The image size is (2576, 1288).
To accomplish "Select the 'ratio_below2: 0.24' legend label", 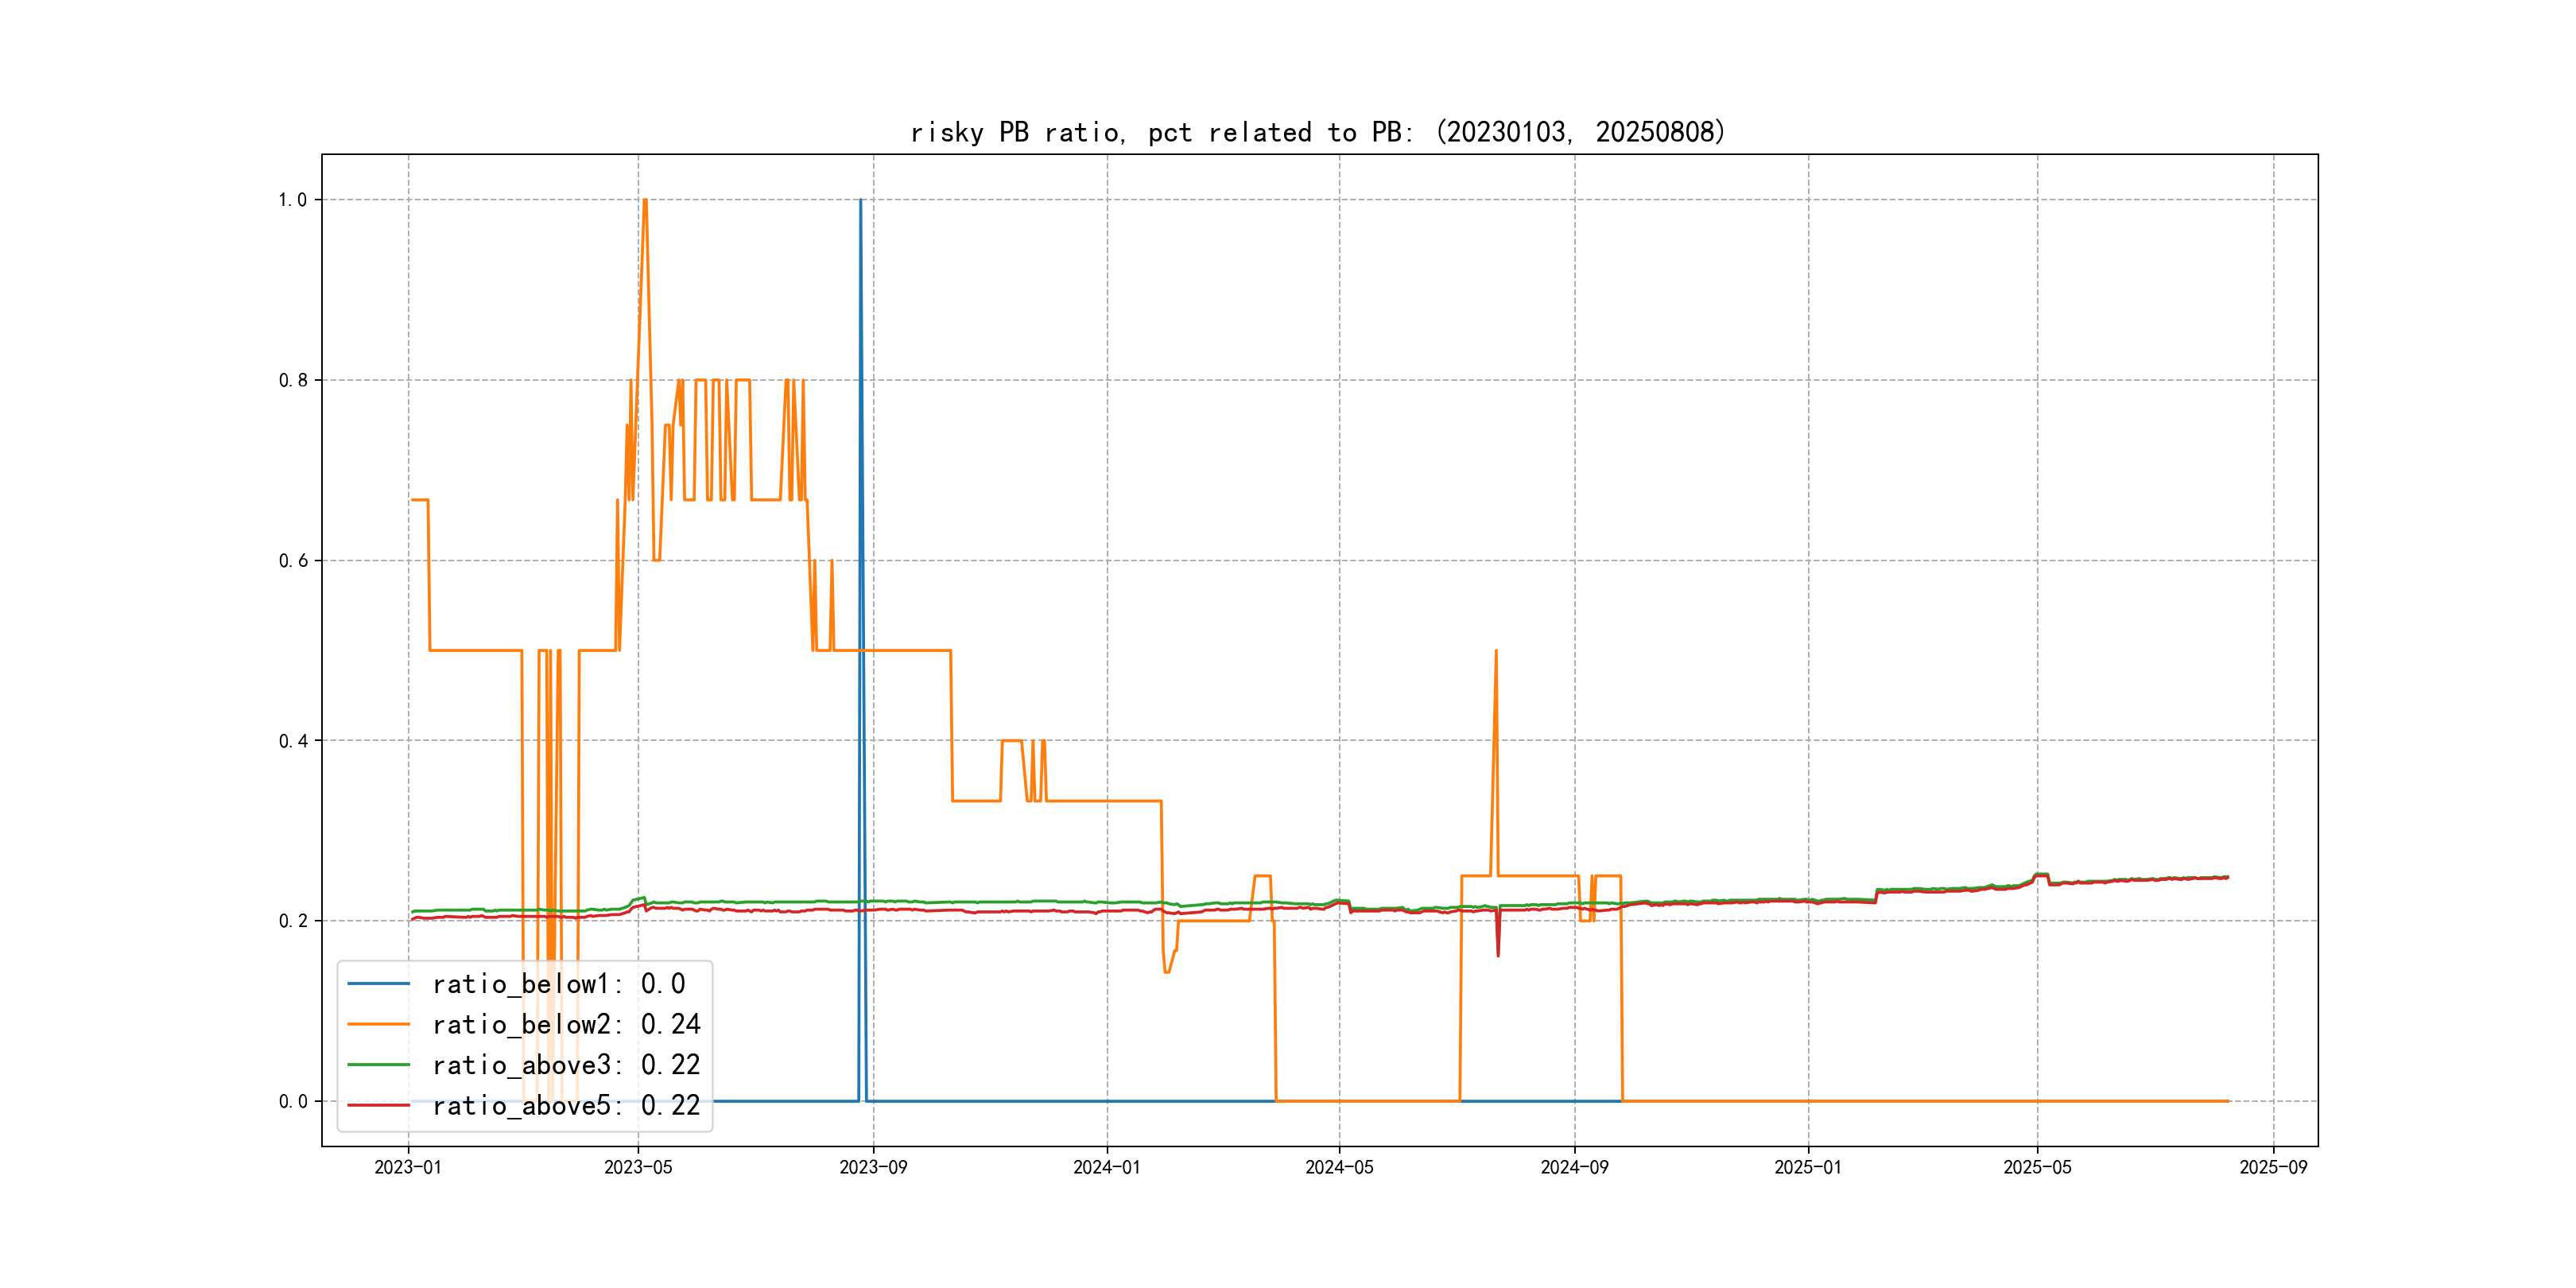I will tap(566, 1024).
